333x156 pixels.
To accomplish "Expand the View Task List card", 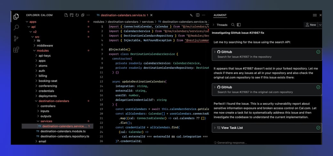I will tap(215, 128).
